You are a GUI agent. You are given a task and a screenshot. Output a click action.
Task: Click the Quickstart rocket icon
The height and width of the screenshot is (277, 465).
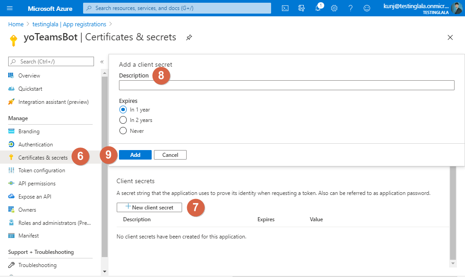[x=11, y=88]
